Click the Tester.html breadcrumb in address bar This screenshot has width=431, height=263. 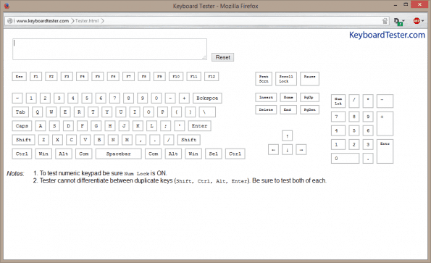coord(87,21)
